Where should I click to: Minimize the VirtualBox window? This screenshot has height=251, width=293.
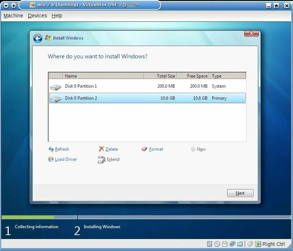coord(268,5)
